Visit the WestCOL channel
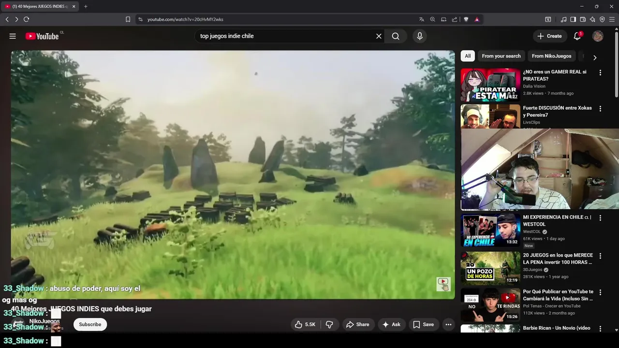Image resolution: width=619 pixels, height=348 pixels. pyautogui.click(x=532, y=232)
